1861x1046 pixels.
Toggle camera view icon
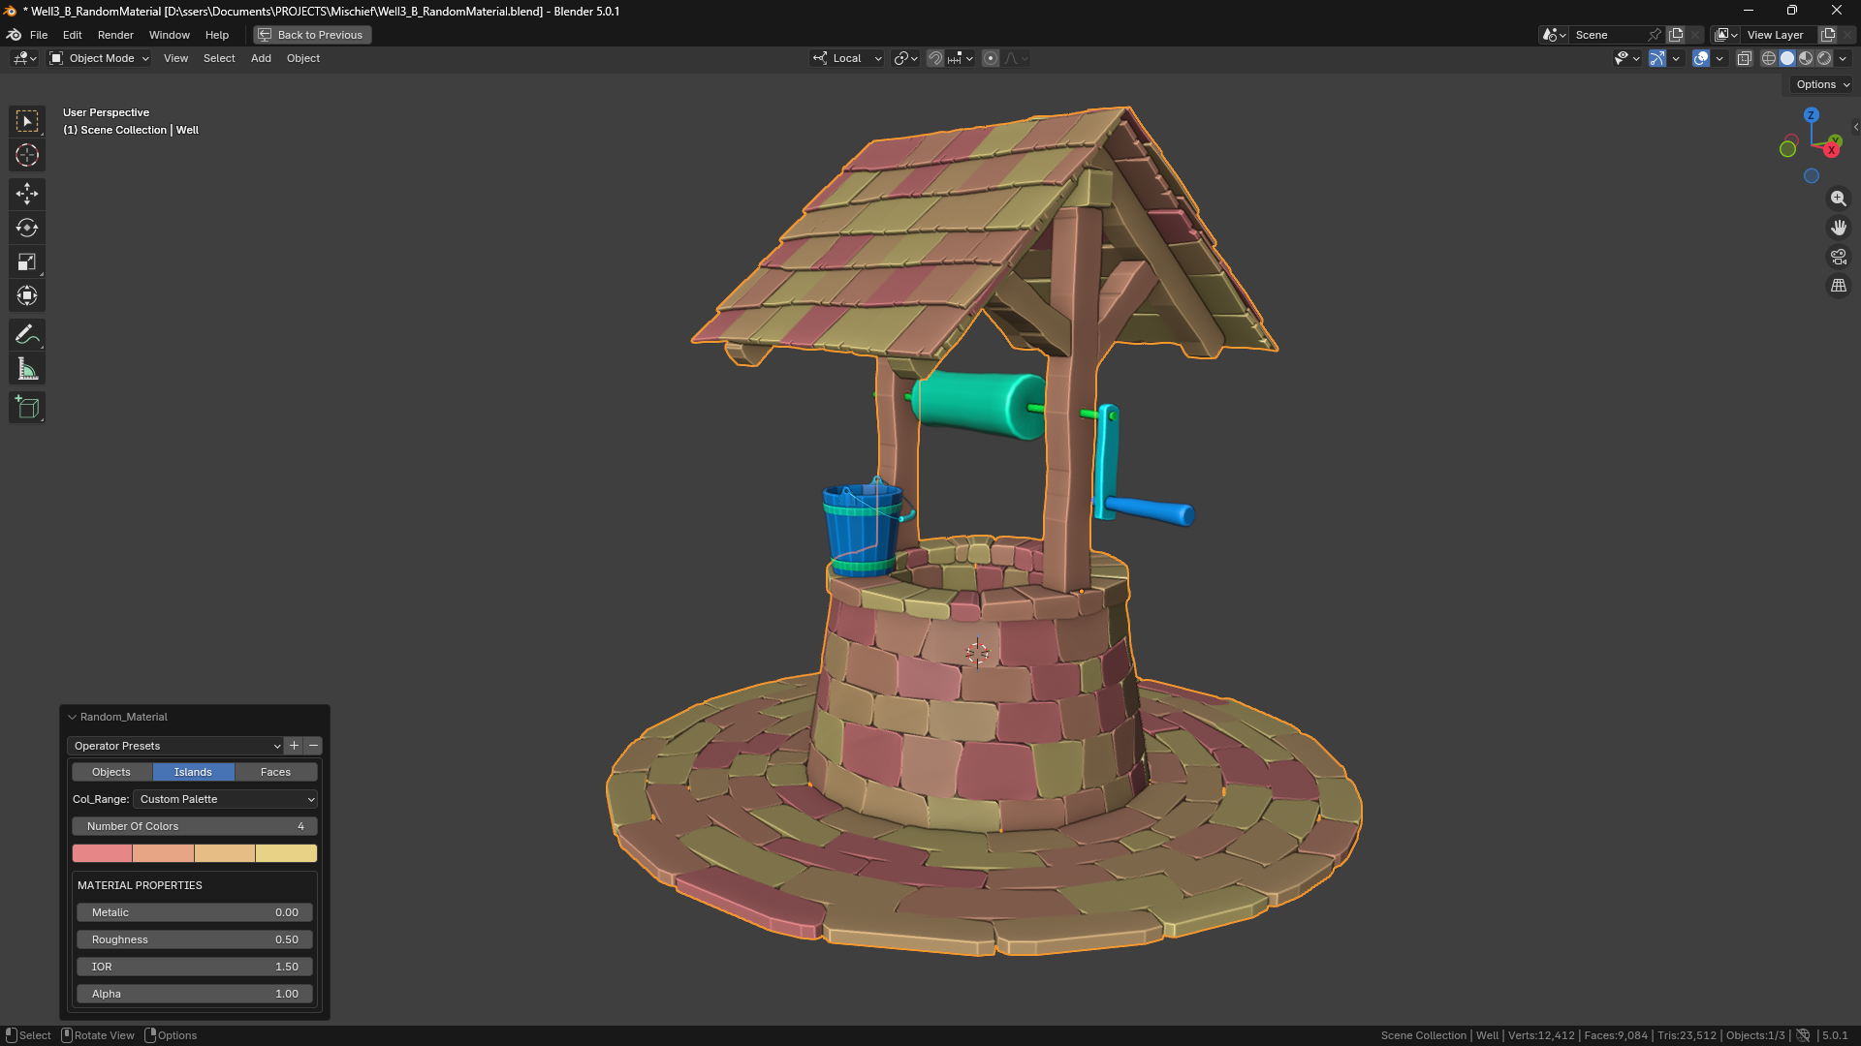(x=1838, y=257)
